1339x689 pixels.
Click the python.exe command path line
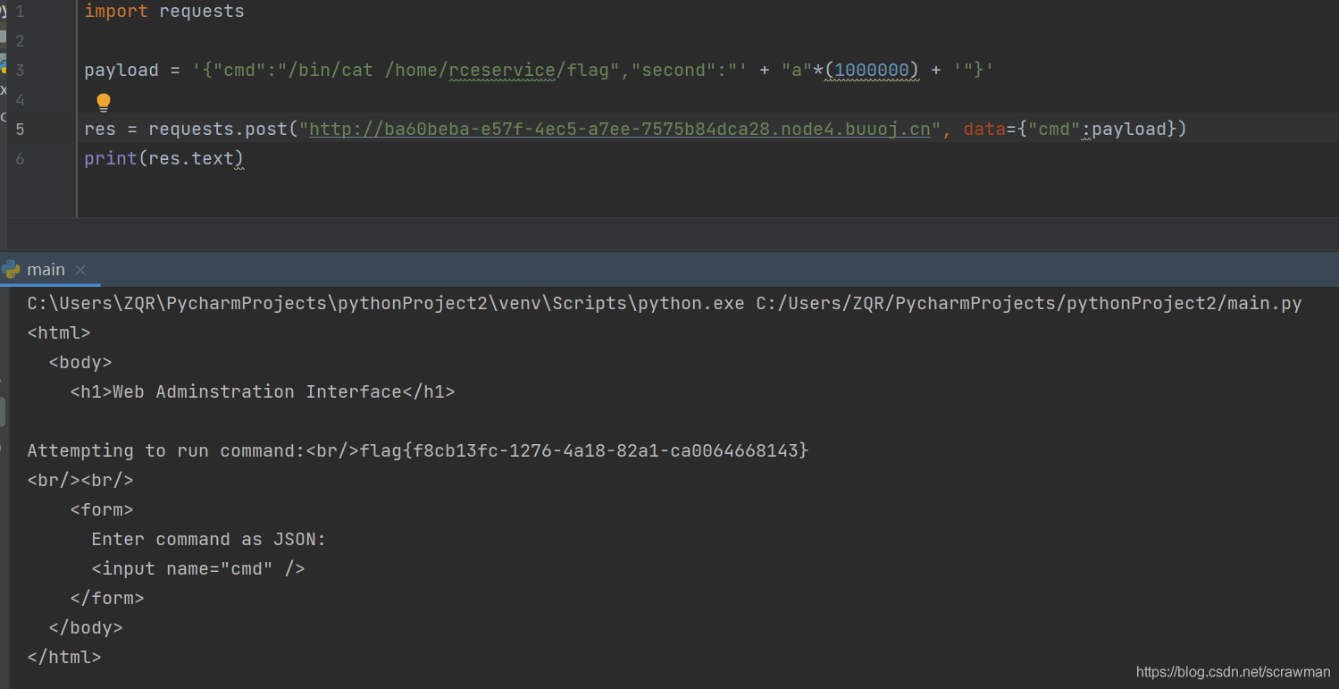[665, 303]
